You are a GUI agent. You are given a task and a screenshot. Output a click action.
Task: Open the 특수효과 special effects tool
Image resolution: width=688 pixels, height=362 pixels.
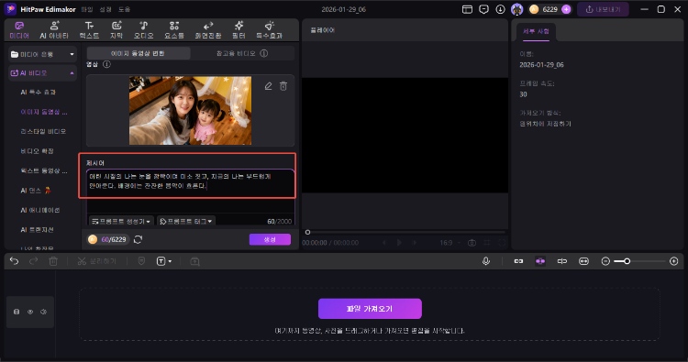click(x=269, y=30)
